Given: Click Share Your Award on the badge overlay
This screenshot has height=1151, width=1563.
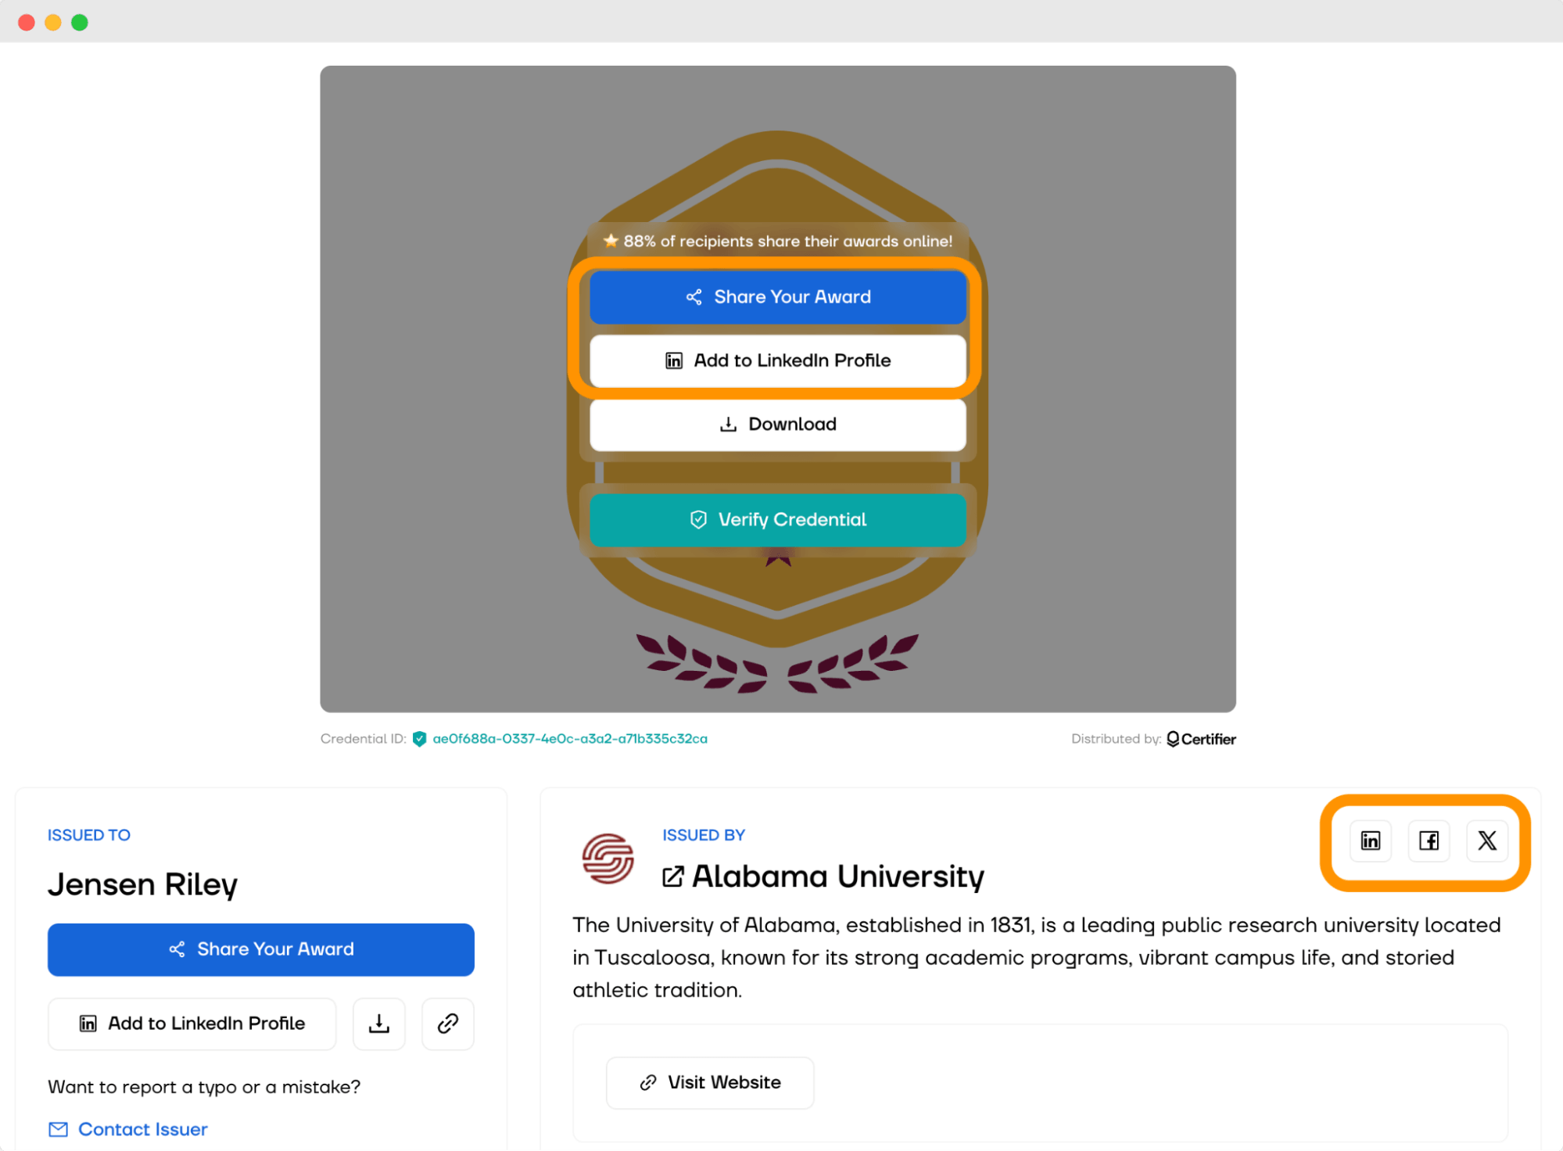Looking at the screenshot, I should pos(778,297).
